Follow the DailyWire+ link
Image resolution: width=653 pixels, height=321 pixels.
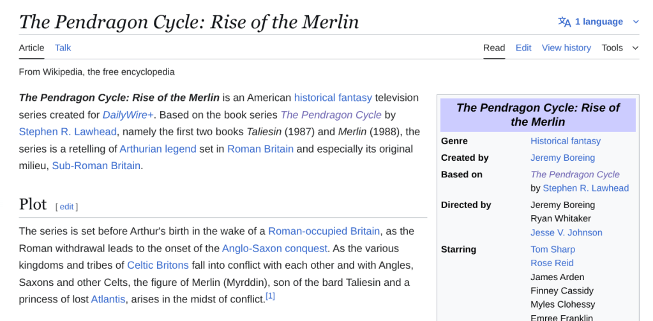(128, 115)
